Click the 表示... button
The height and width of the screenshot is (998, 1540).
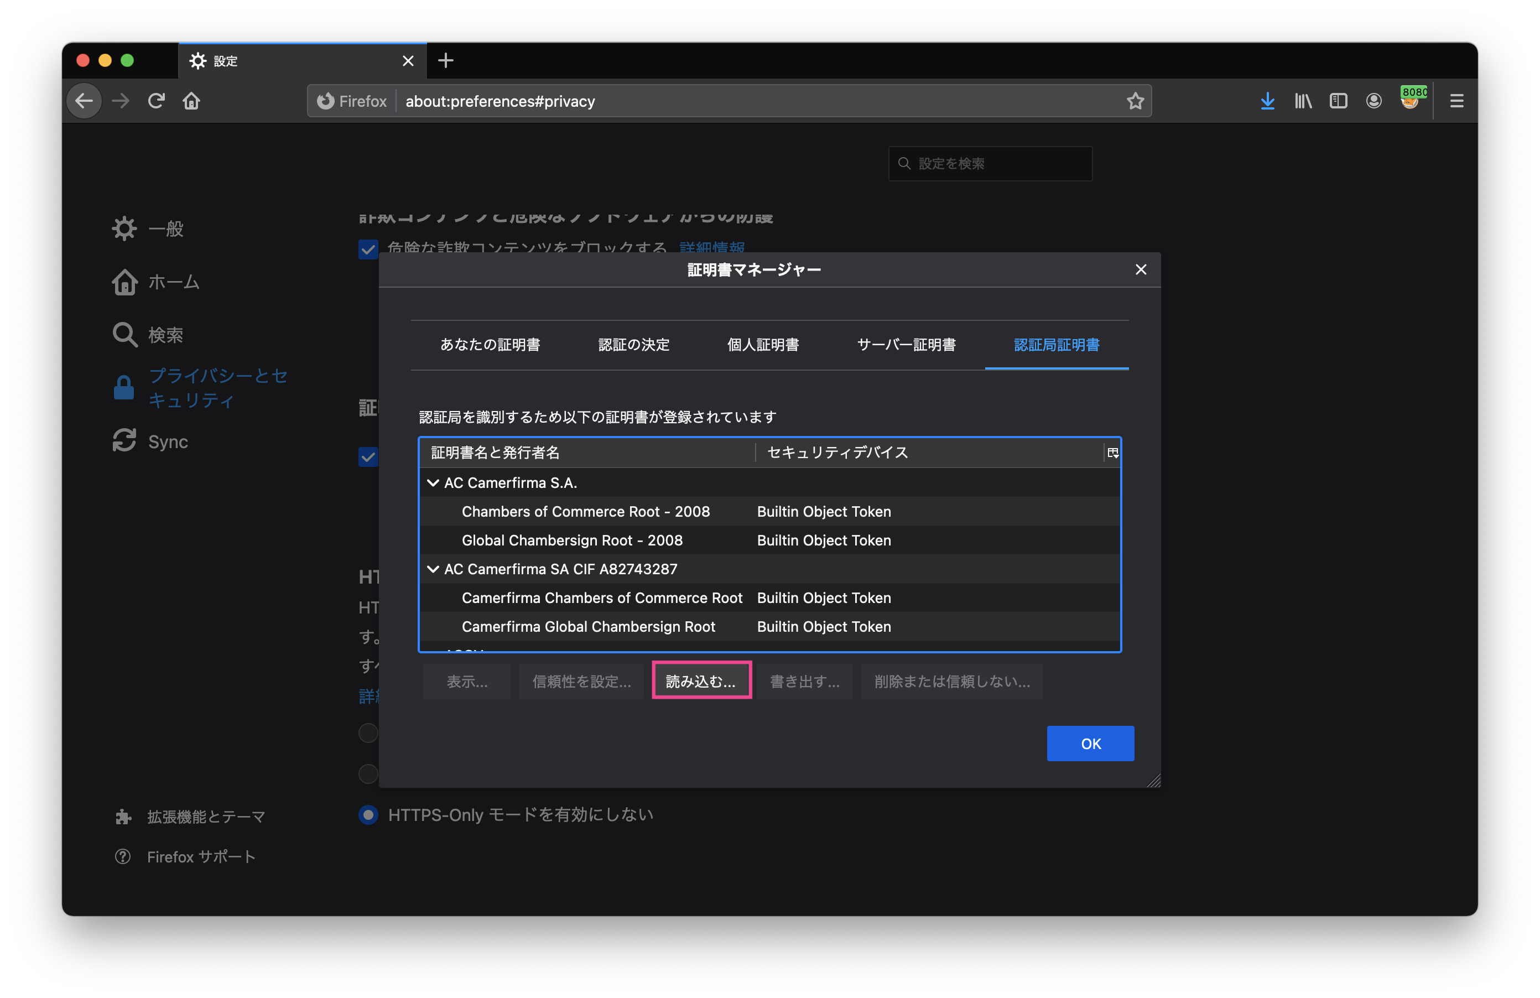pos(467,682)
